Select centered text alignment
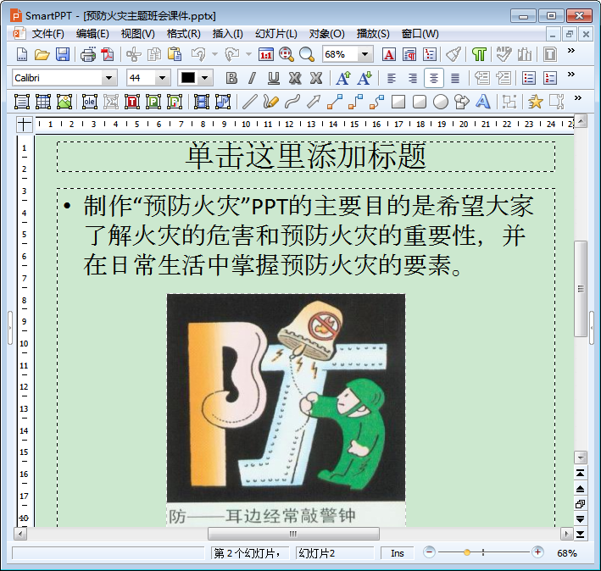Image resolution: width=601 pixels, height=571 pixels. (x=433, y=78)
